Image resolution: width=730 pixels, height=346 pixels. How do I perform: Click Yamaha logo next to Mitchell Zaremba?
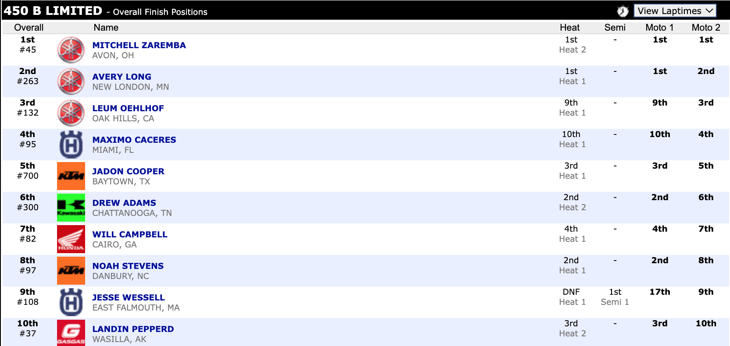[x=71, y=50]
